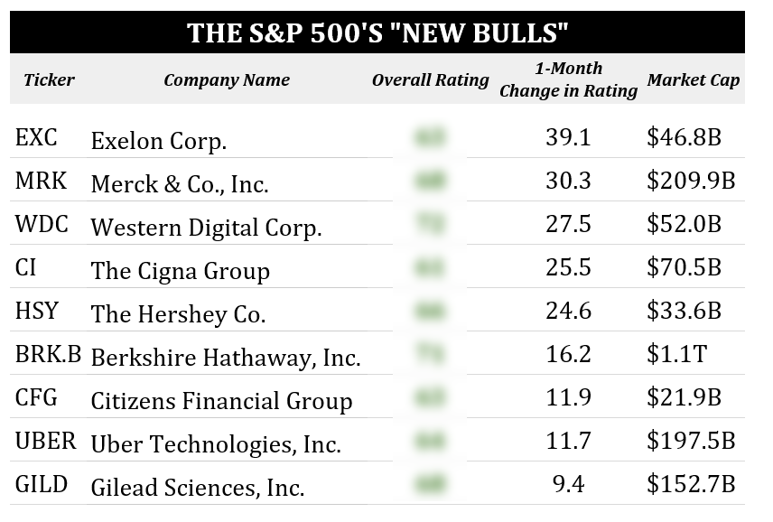The height and width of the screenshot is (522, 773).
Task: Click Uber's $197.5B market cap cell
Action: coord(691,442)
